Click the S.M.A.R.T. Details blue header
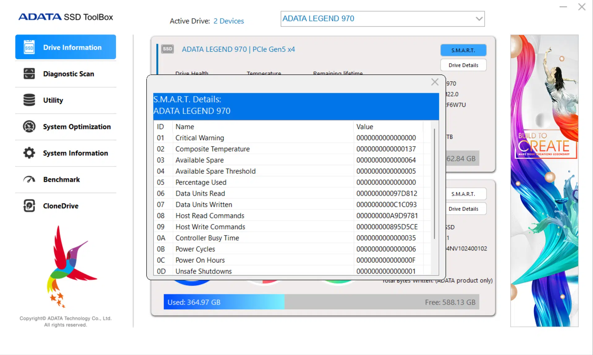 [296, 106]
